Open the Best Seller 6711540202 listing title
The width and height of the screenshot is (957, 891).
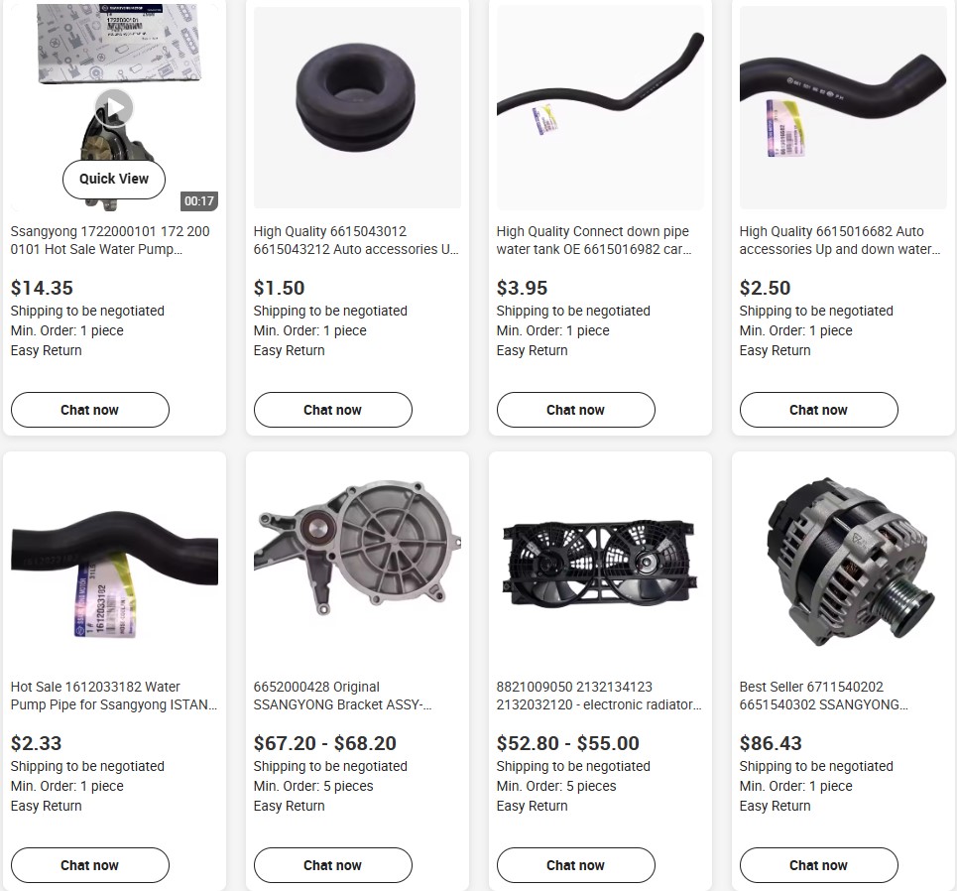point(824,696)
